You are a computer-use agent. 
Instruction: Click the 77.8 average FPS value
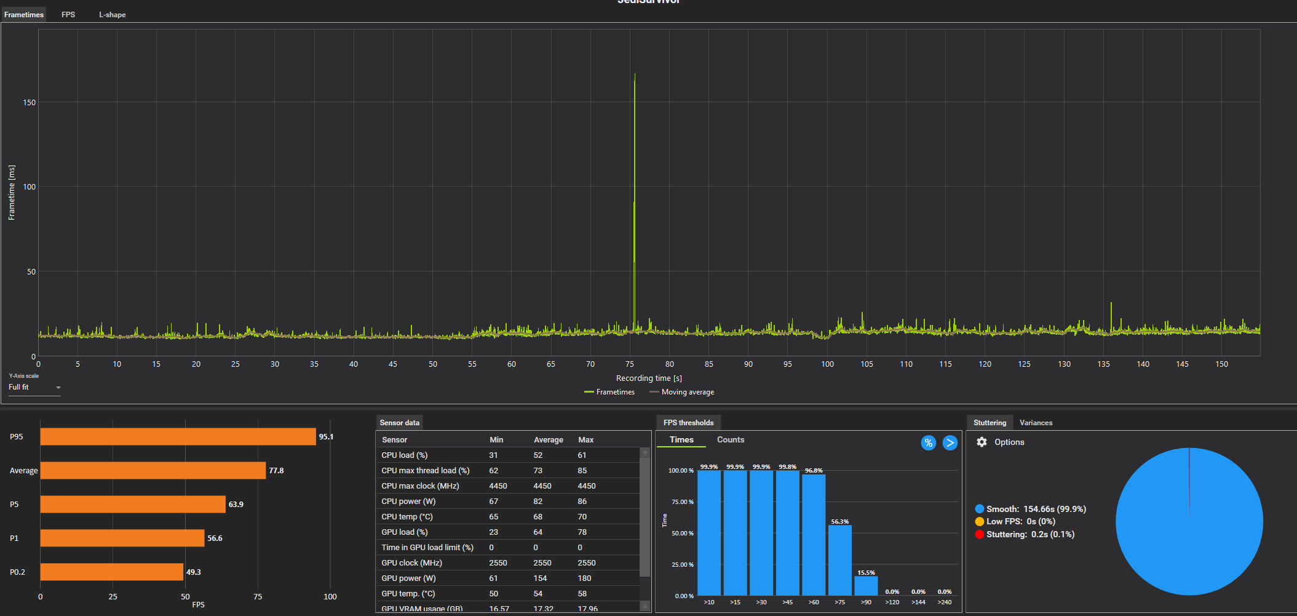(x=276, y=471)
